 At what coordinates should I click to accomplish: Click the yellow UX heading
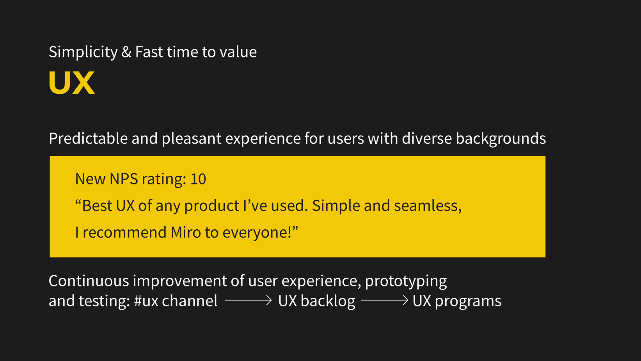click(x=72, y=83)
